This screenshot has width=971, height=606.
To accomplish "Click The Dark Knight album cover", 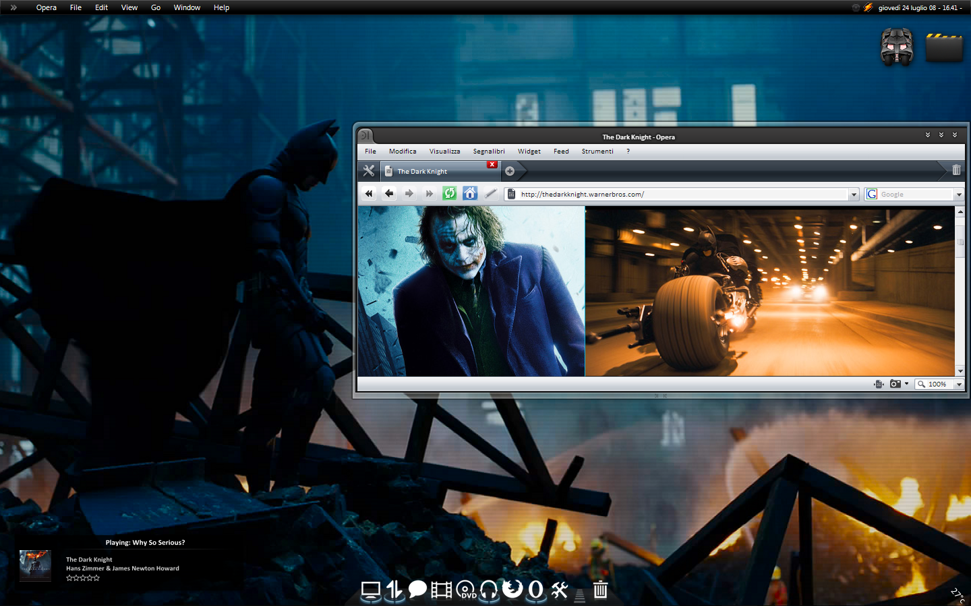I will click(35, 565).
